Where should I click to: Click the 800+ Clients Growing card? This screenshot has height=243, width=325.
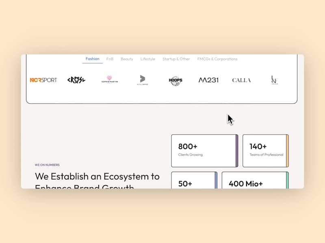205,151
